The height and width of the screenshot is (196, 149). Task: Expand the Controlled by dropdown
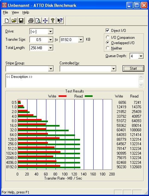point(113,68)
